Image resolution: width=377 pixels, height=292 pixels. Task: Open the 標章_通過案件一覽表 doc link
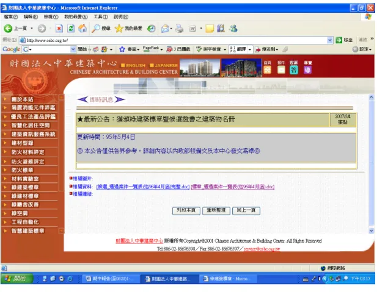[233, 187]
